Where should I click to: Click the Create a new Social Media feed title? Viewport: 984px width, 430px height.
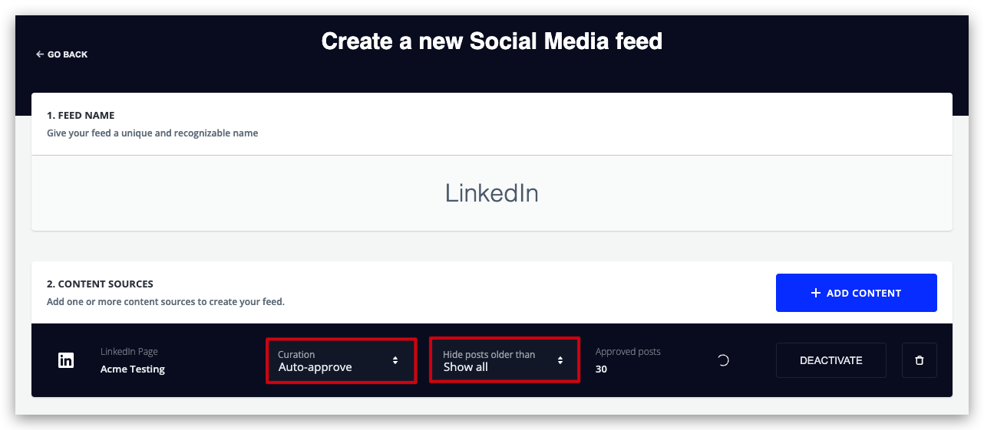point(492,41)
